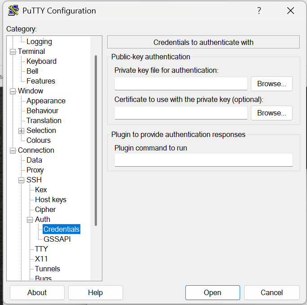Select the Proxy category
The image size is (307, 305).
point(35,170)
